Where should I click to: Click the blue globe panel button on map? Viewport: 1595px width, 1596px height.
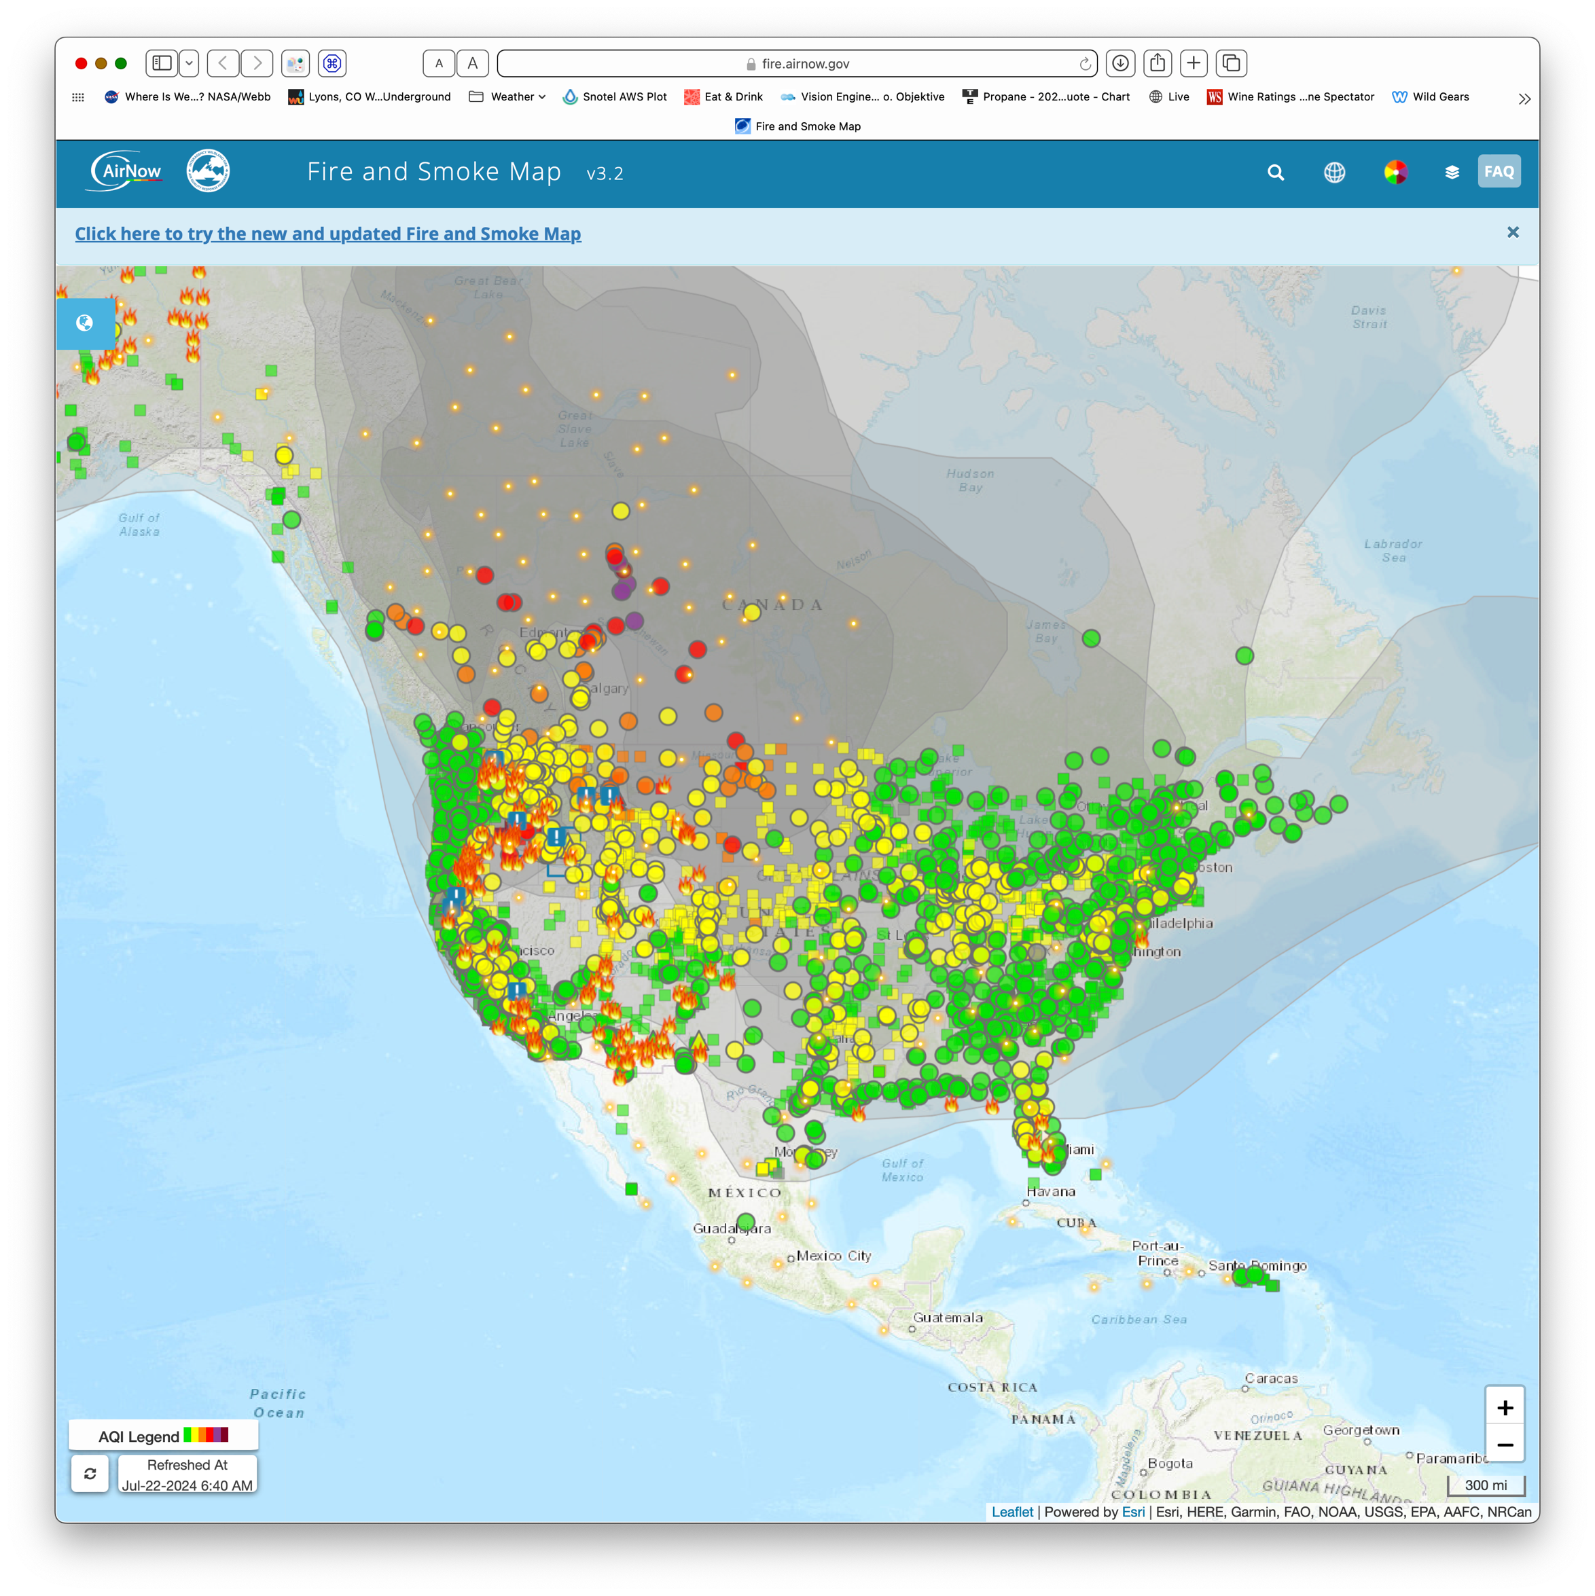point(85,323)
